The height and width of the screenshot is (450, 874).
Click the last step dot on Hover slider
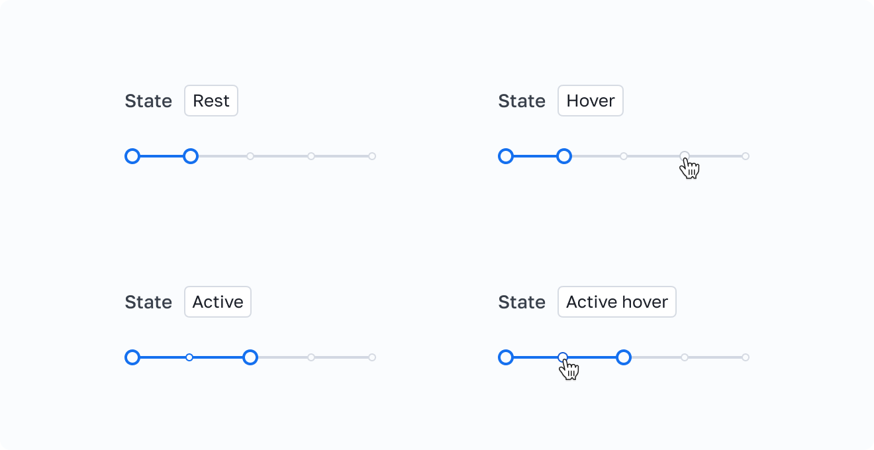[746, 156]
